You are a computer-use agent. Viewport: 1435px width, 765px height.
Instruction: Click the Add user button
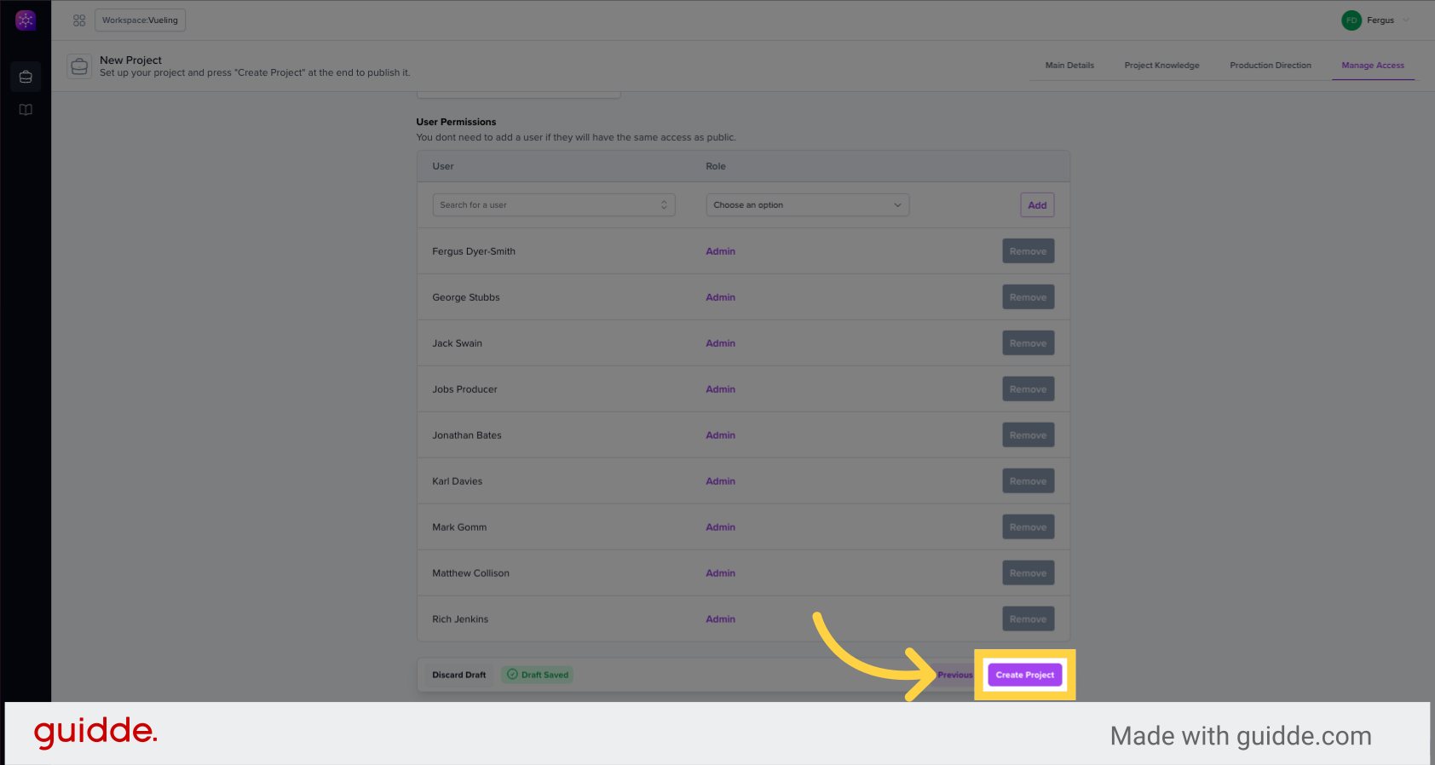pyautogui.click(x=1037, y=205)
